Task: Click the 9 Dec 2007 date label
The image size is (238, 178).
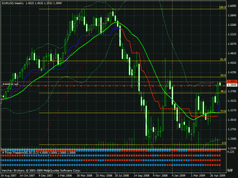Action: (46, 176)
